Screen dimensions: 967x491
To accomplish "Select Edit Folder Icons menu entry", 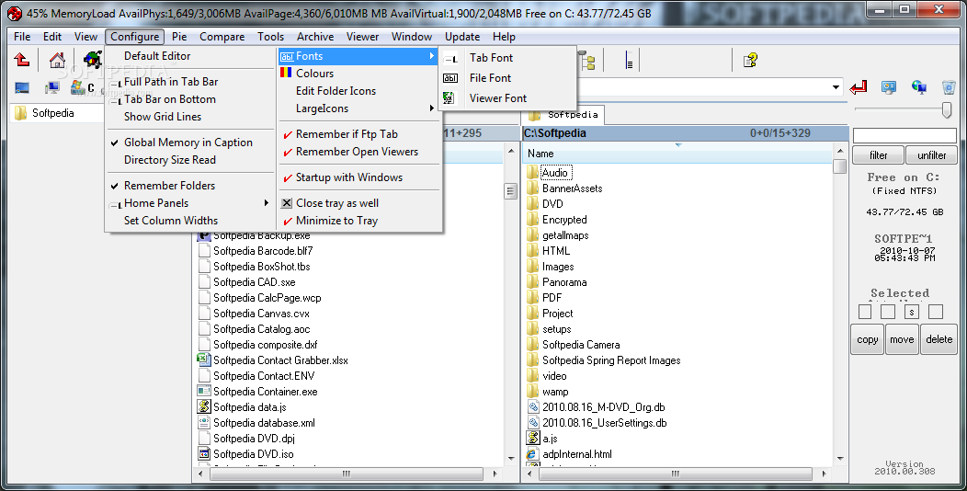I will (336, 91).
